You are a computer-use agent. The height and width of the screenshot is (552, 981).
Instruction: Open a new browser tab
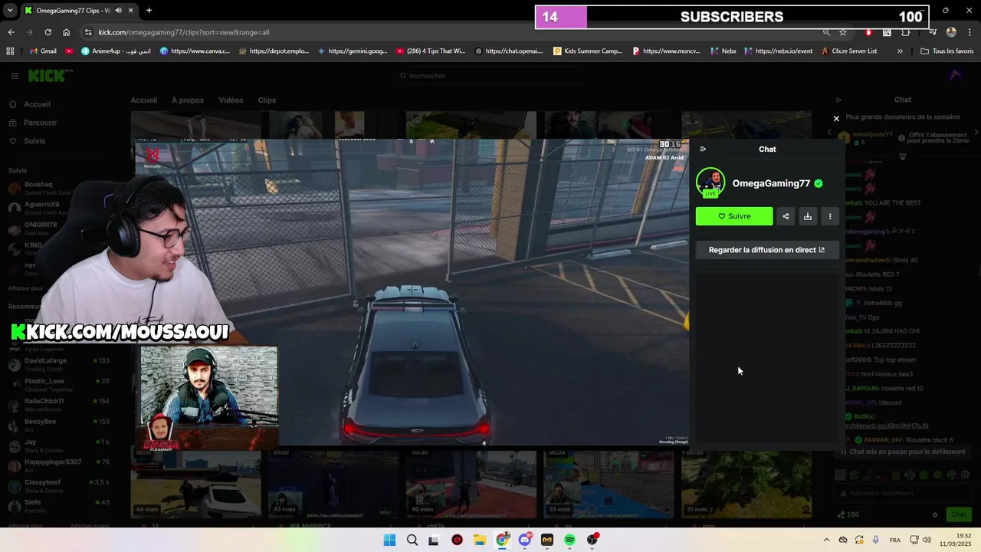[149, 11]
